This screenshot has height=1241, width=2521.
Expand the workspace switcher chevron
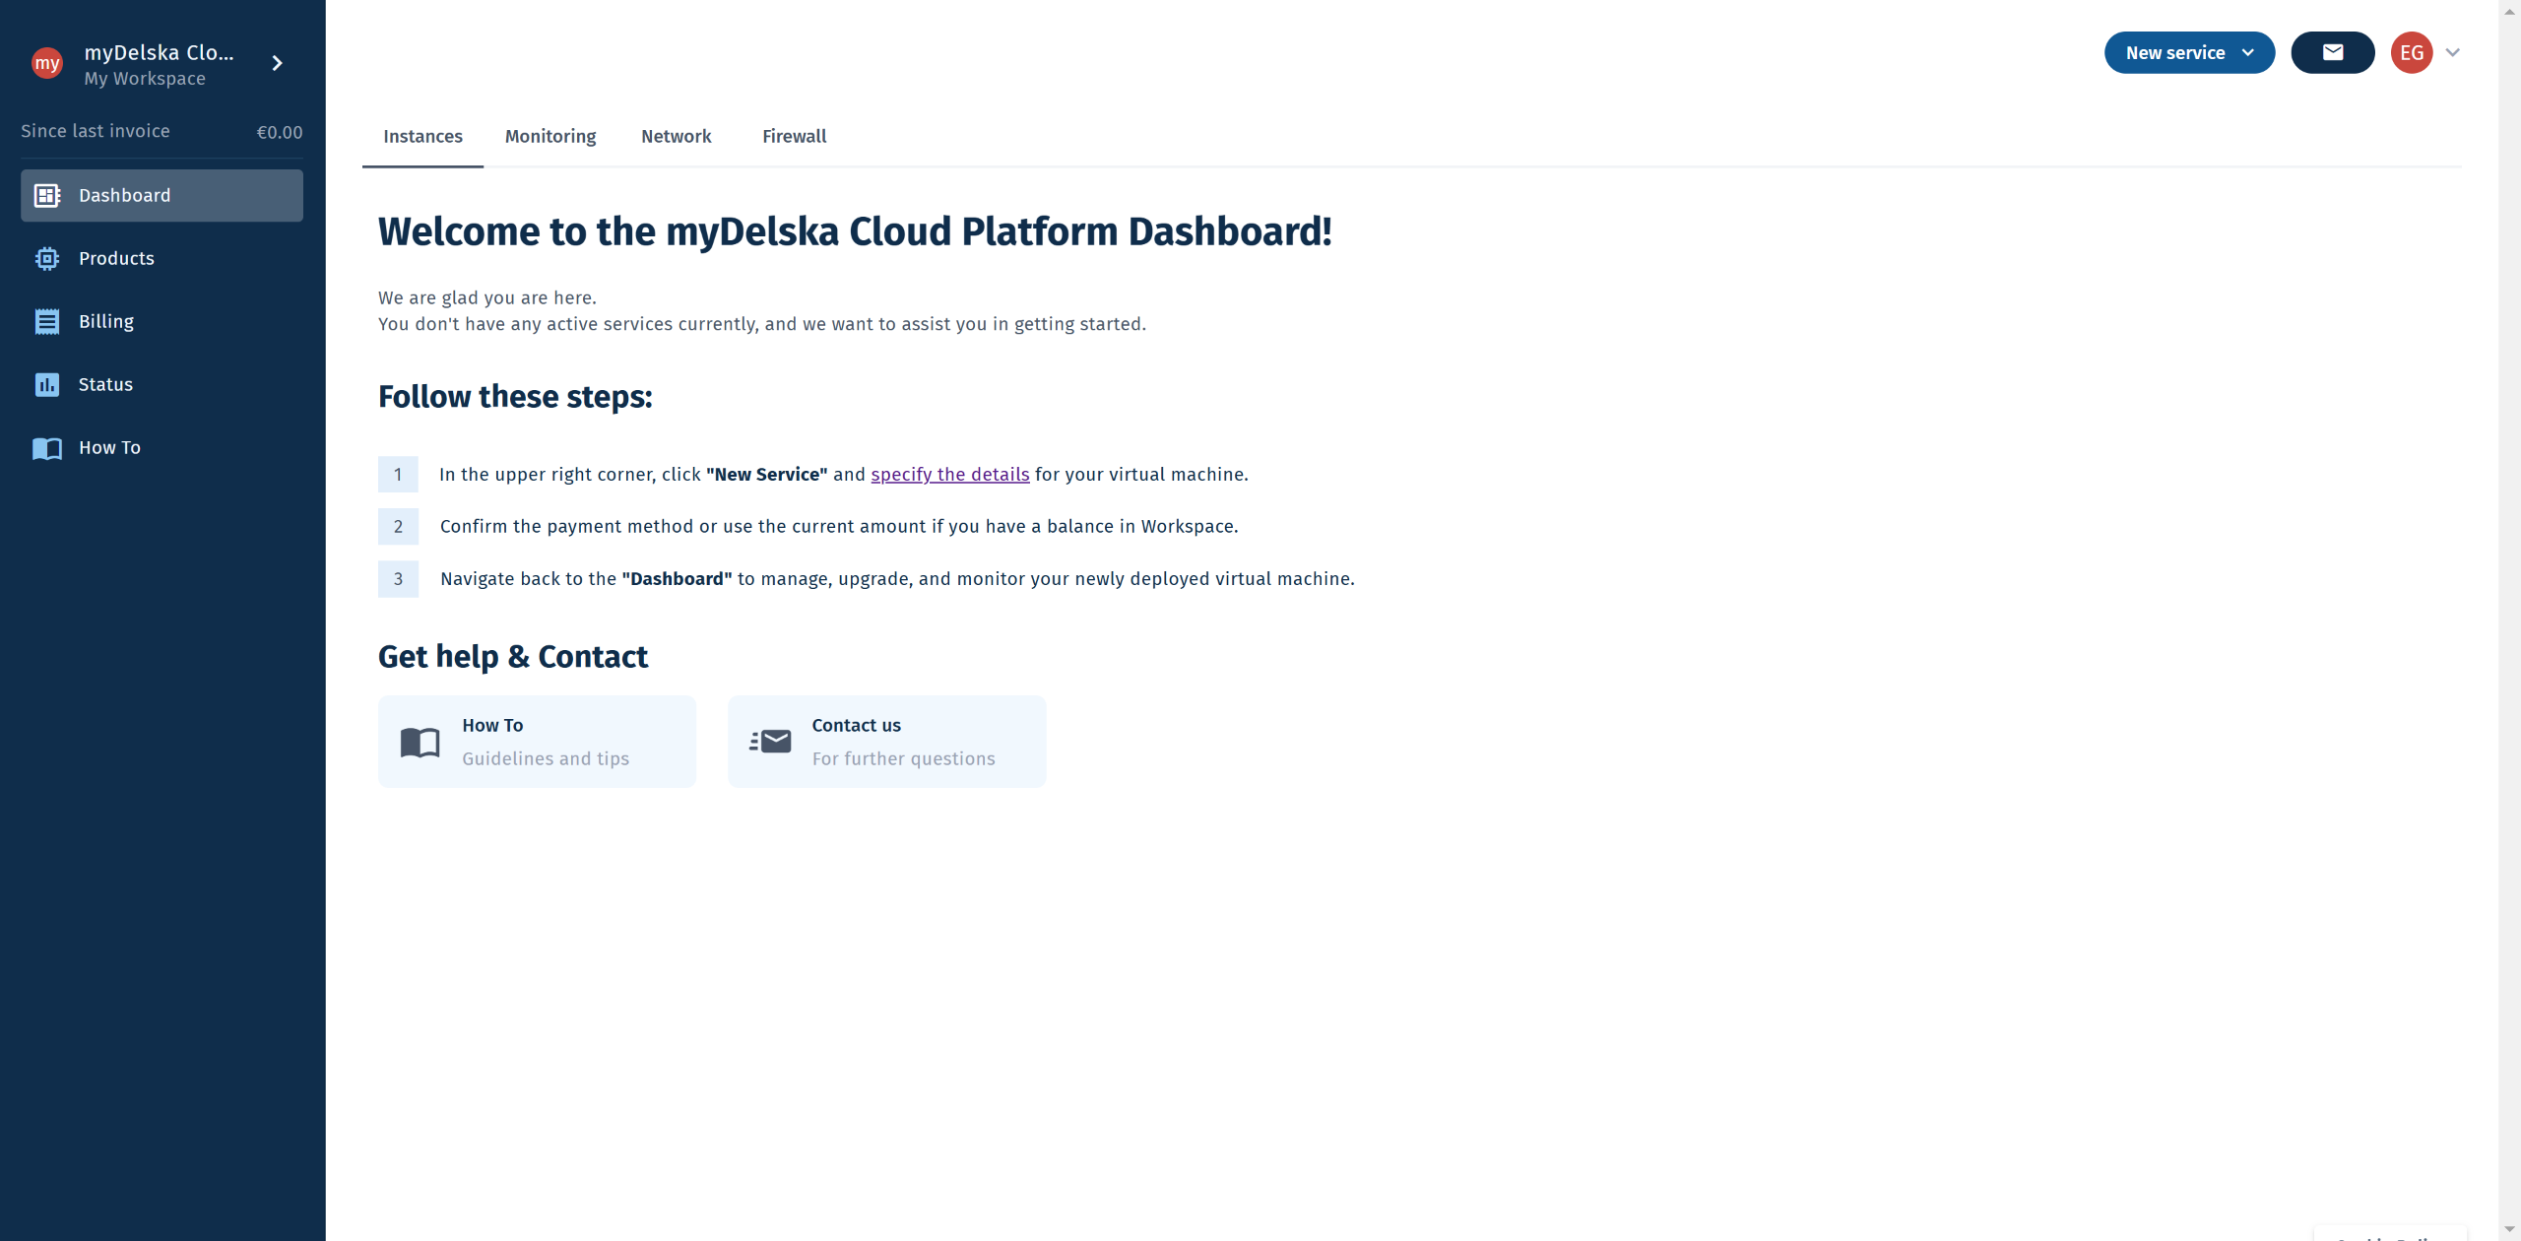tap(277, 63)
